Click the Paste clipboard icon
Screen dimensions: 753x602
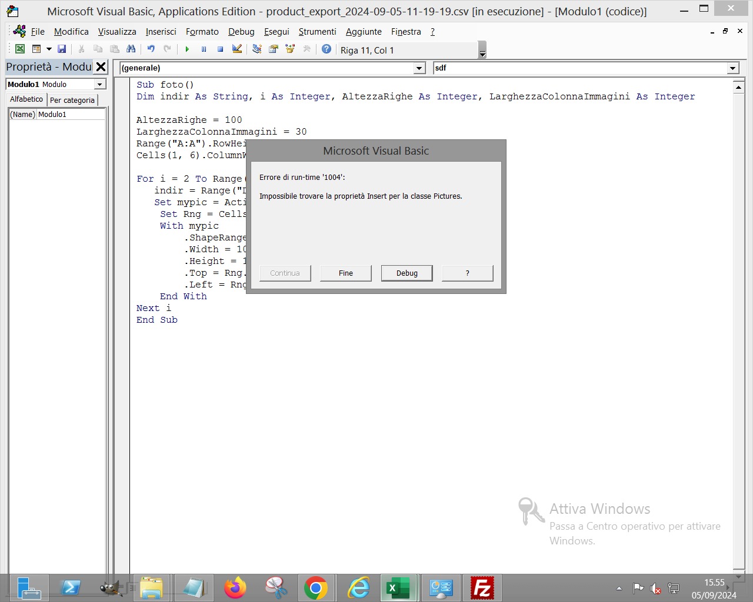[115, 49]
